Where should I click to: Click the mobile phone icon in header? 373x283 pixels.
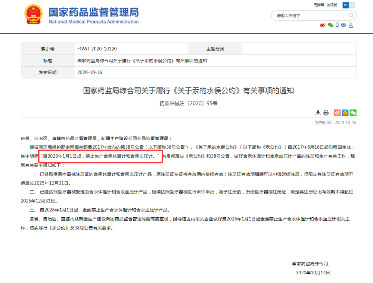point(337,25)
